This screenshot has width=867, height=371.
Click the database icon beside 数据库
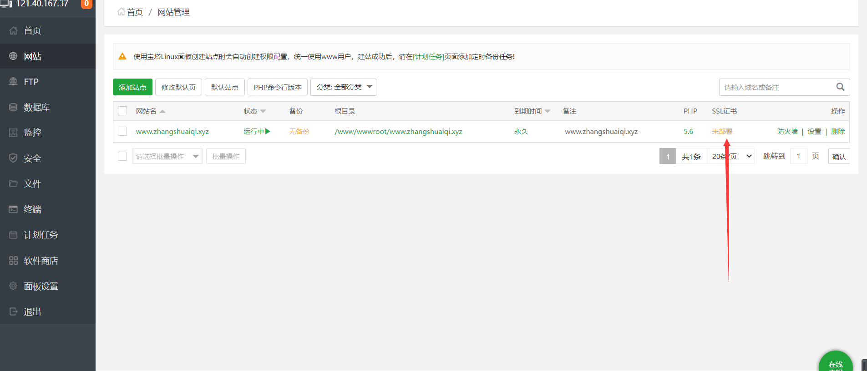click(x=14, y=107)
